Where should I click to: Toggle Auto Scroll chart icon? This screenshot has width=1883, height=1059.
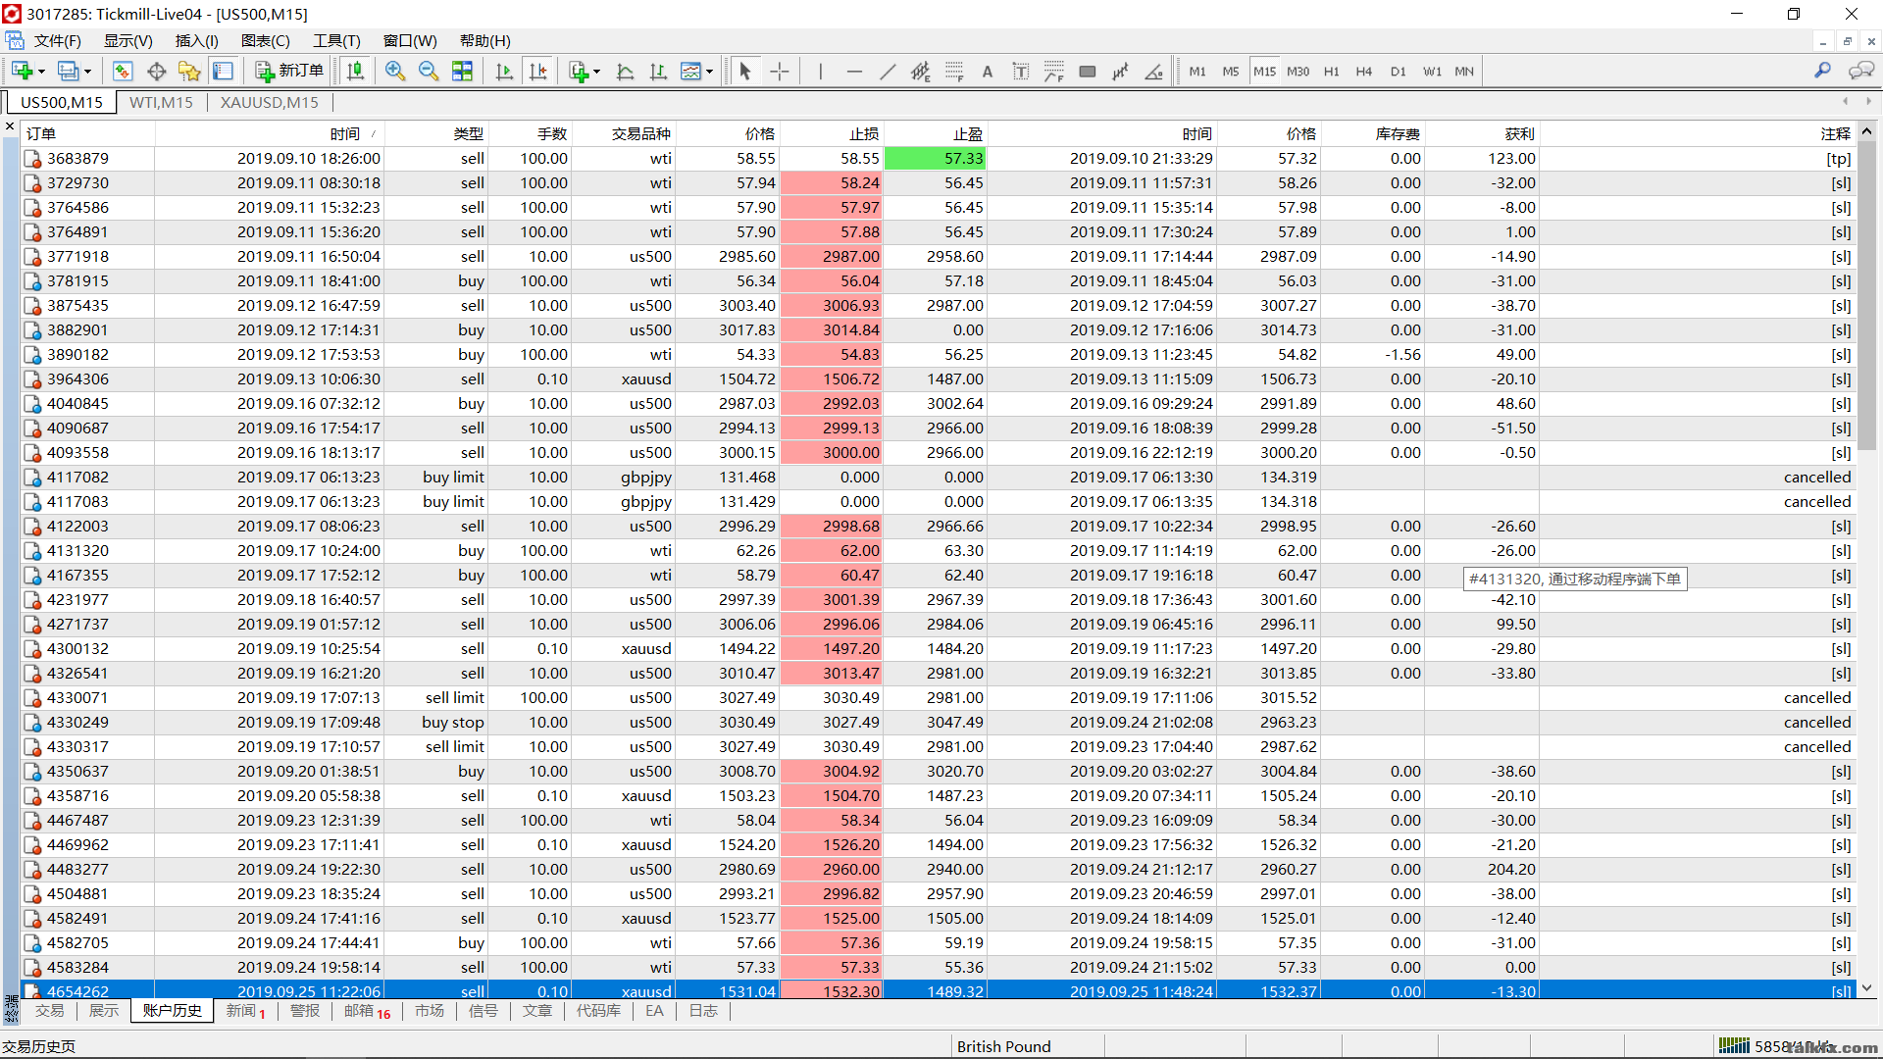point(504,71)
